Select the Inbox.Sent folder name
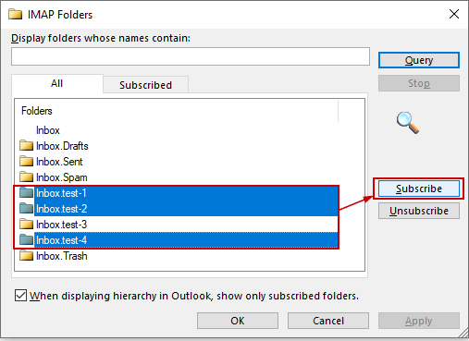 pos(59,162)
